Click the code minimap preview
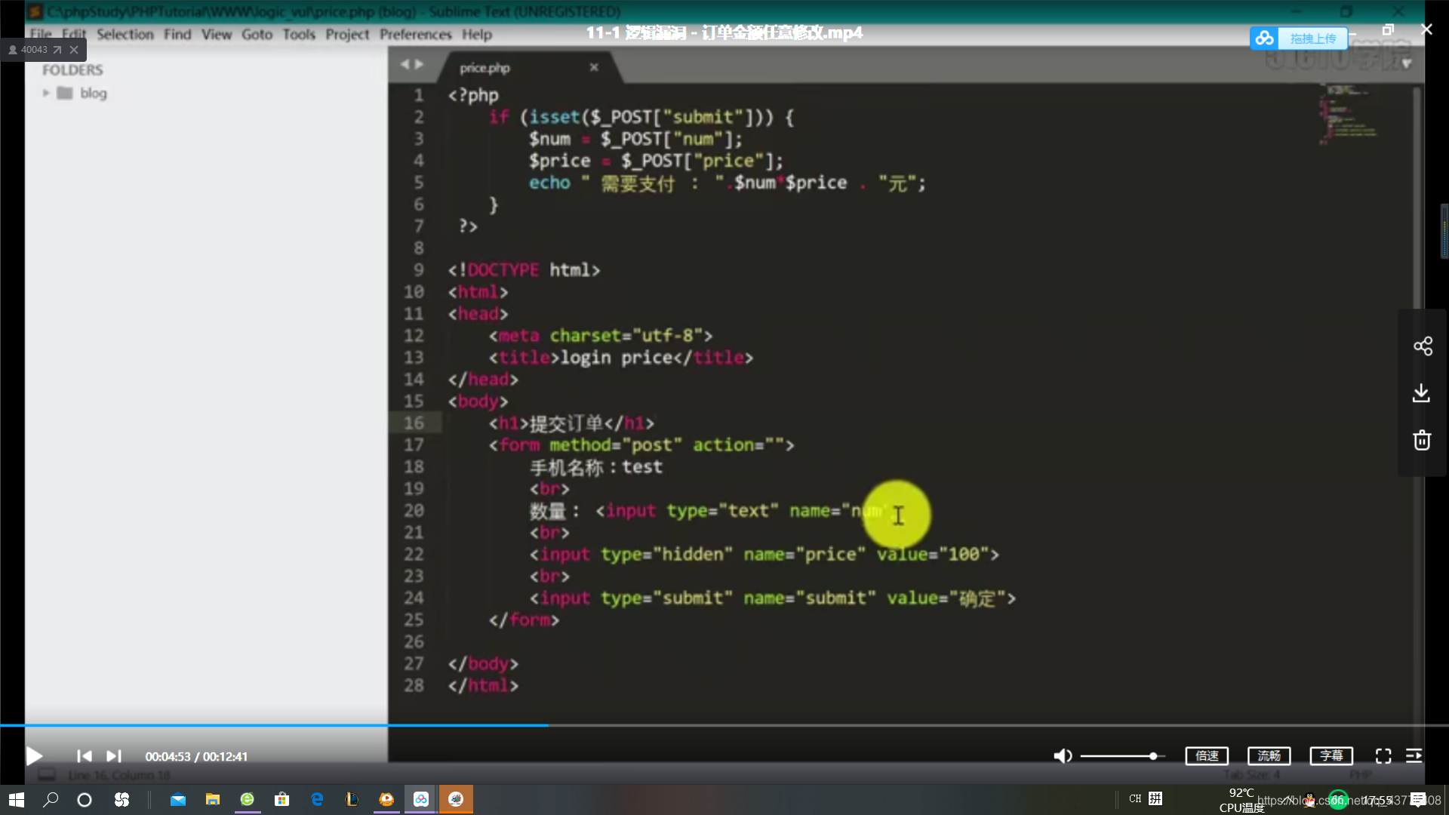Screen dimensions: 1449x815 click(1348, 113)
